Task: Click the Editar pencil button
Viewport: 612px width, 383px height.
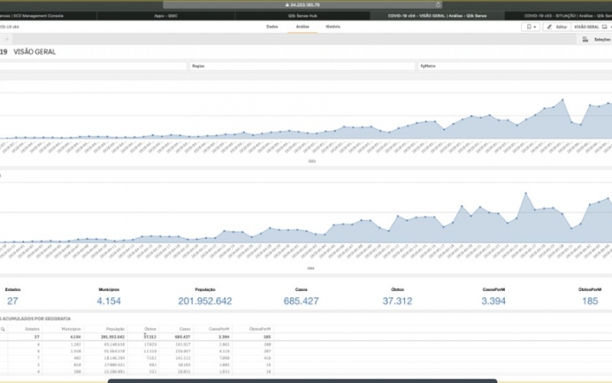Action: click(555, 26)
